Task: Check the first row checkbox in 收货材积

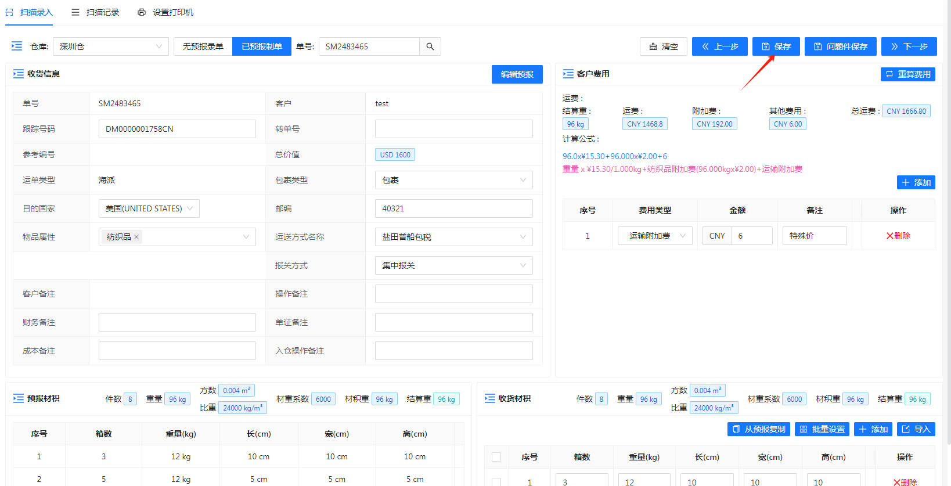Action: [x=496, y=481]
